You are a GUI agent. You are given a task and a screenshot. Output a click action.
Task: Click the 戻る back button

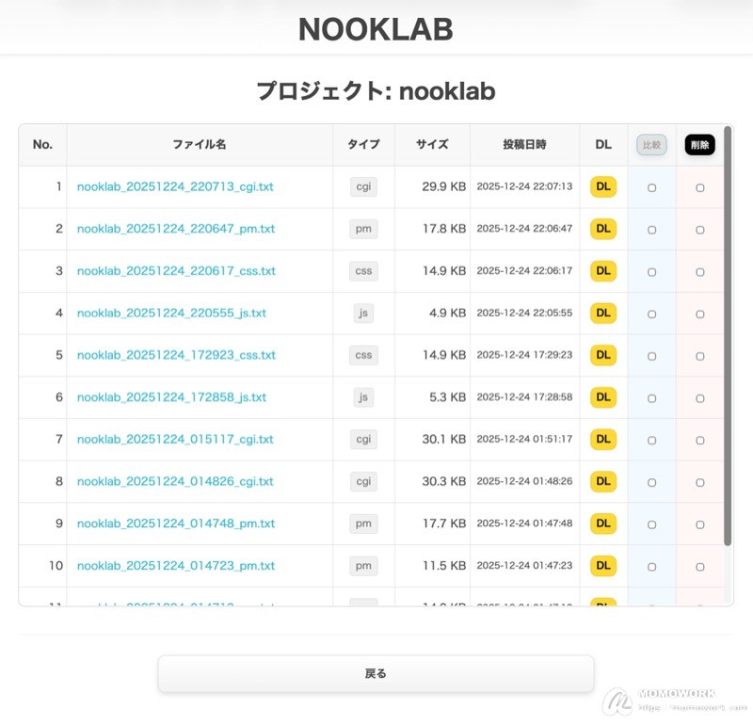[376, 674]
